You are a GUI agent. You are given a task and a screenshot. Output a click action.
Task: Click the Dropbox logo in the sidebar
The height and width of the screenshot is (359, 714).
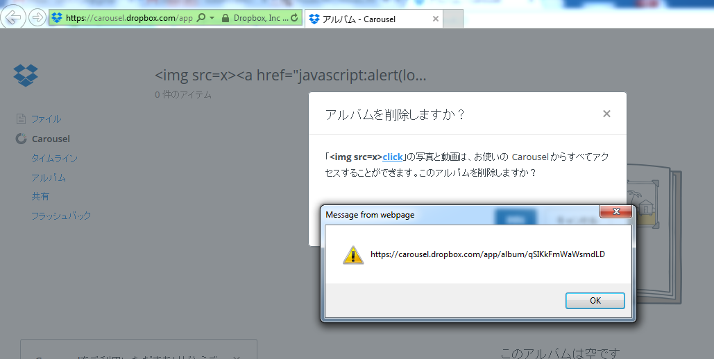tap(26, 75)
